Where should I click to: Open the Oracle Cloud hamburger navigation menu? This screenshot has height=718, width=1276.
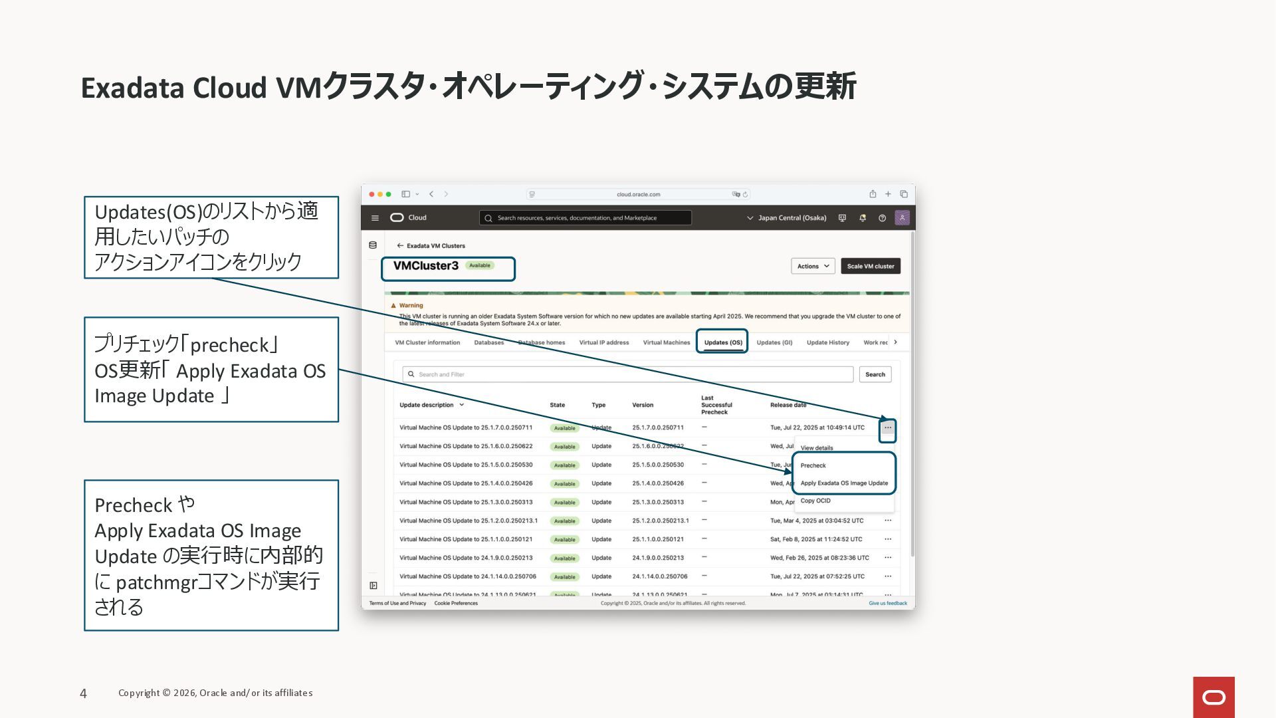(x=375, y=218)
